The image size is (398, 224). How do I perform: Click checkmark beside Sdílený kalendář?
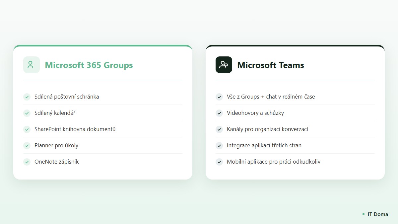coord(27,113)
